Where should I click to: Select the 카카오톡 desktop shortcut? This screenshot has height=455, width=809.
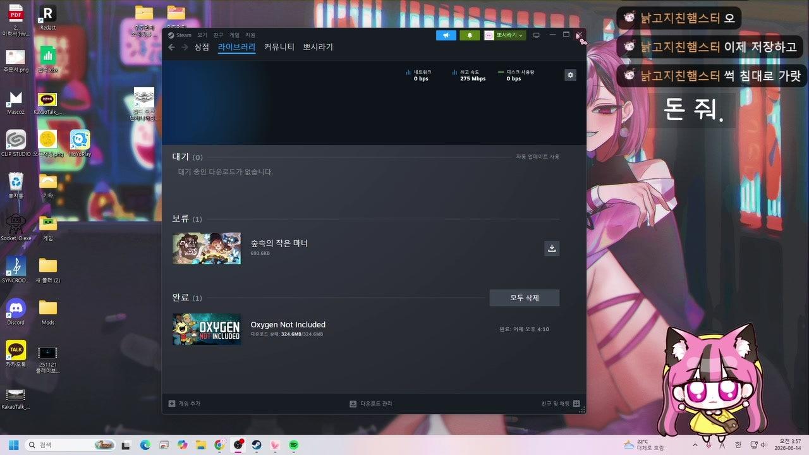16,354
